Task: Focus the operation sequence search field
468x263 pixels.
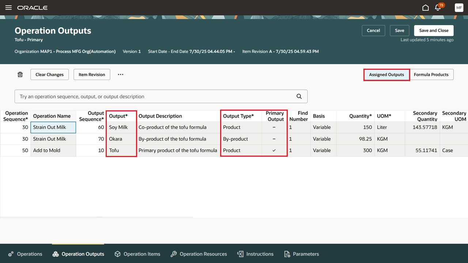Action: pyautogui.click(x=161, y=96)
